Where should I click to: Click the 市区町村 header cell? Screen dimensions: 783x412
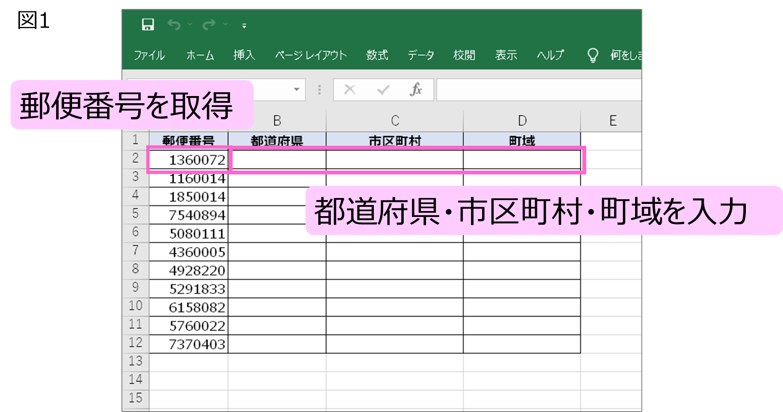(394, 140)
